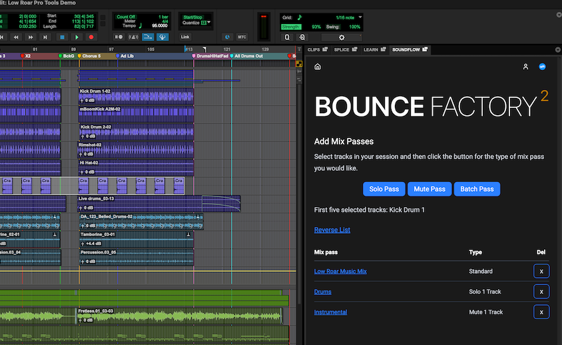Toggle the Link button
The image size is (562, 345).
pyautogui.click(x=185, y=37)
